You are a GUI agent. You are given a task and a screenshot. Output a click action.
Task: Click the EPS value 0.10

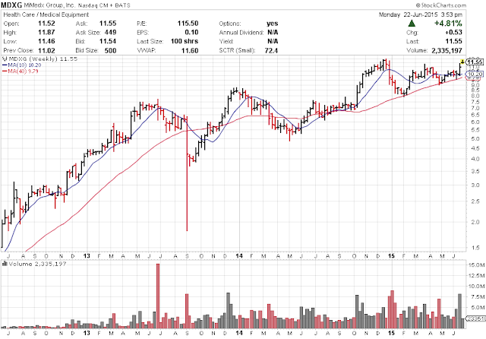[191, 32]
